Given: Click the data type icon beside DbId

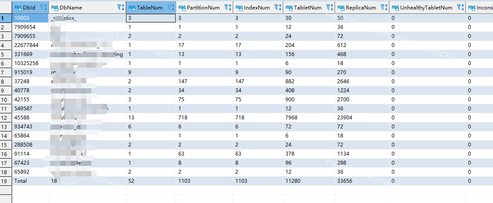Looking at the screenshot, I should click(18, 7).
